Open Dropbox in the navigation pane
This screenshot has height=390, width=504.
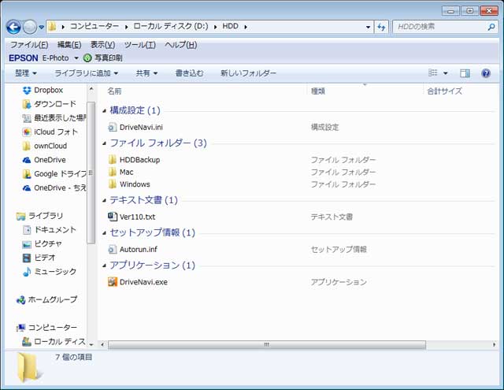[47, 90]
